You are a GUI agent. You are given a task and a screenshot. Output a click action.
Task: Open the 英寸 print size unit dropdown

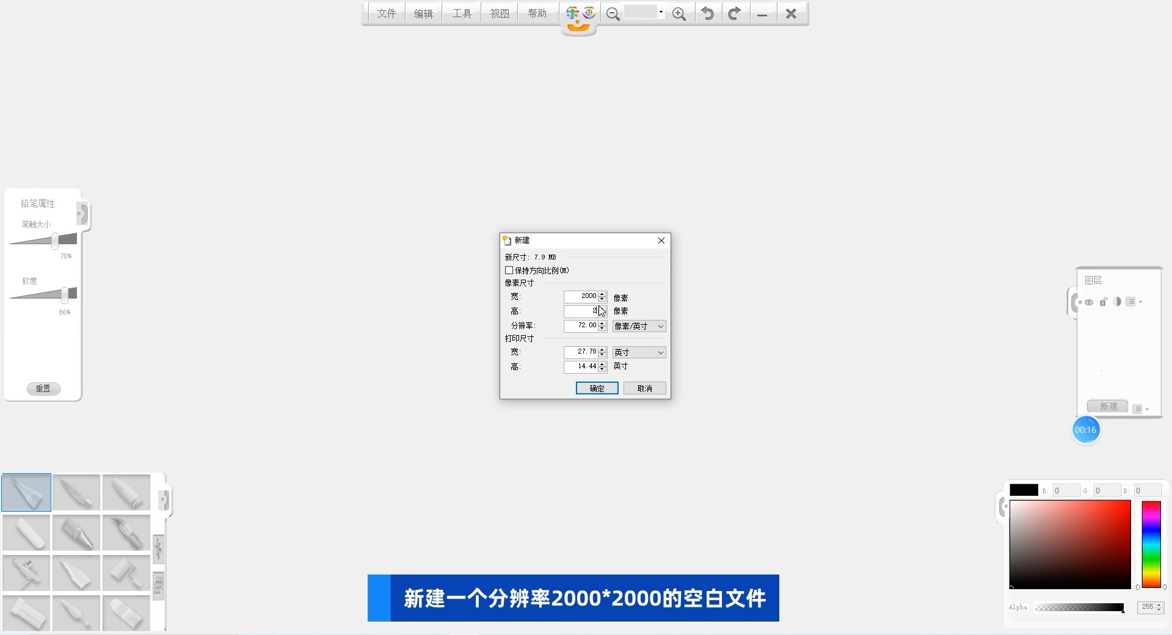(639, 352)
